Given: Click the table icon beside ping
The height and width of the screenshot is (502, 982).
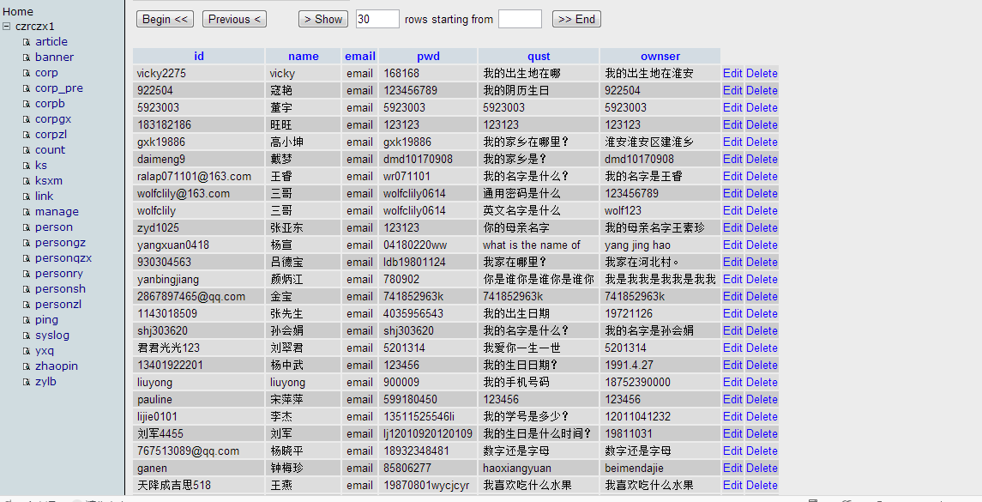Looking at the screenshot, I should point(27,320).
